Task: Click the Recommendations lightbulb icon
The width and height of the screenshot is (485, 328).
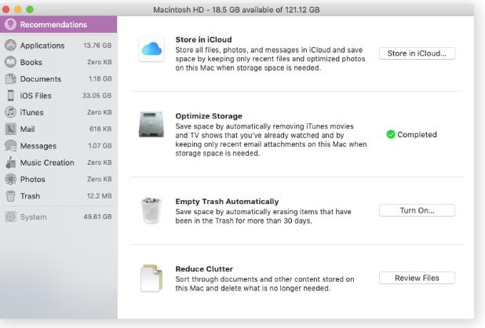Action: coord(10,24)
